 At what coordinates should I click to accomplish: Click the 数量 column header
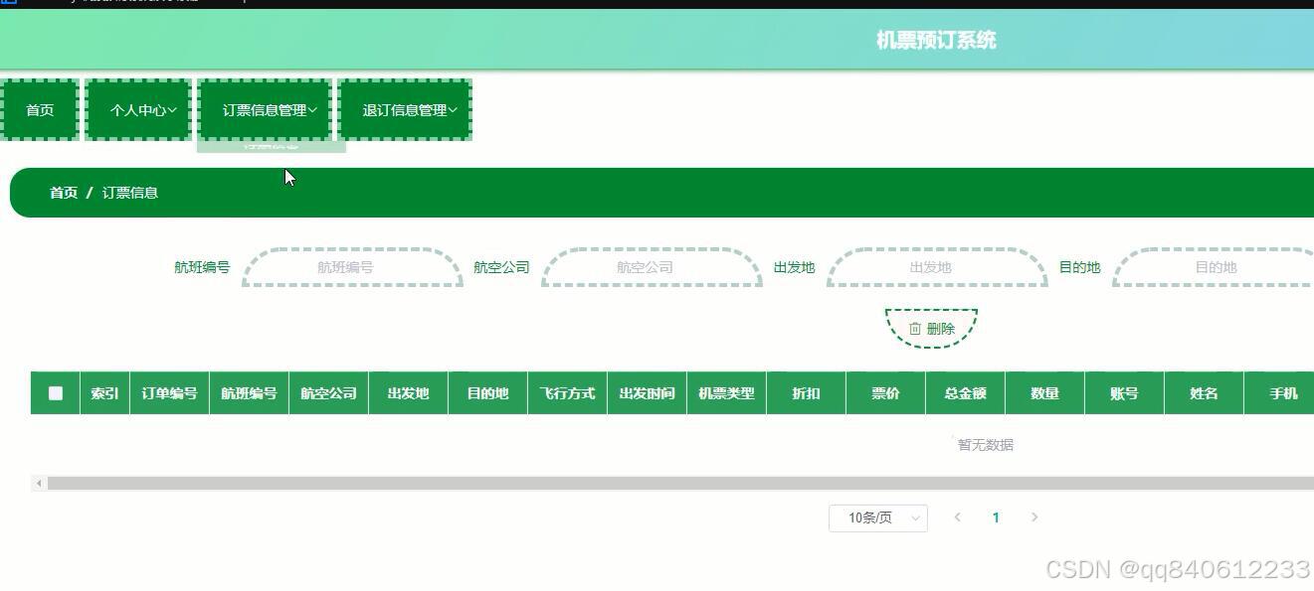point(1044,393)
